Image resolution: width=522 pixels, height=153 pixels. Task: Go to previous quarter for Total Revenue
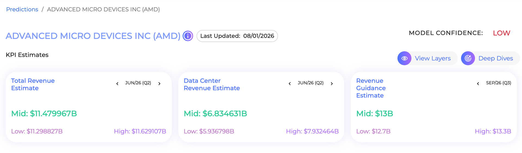tap(117, 84)
